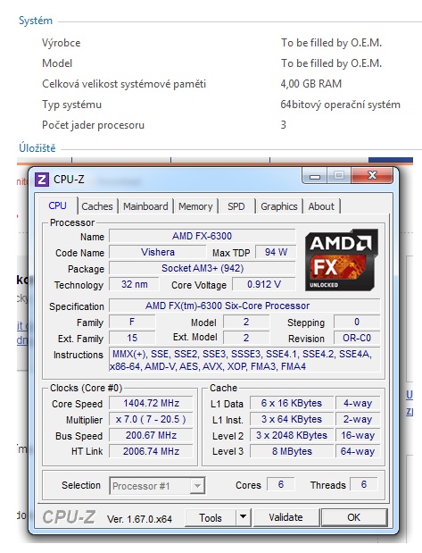Click the processor Name field AMD FX-6300
Image resolution: width=422 pixels, height=553 pixels.
(x=203, y=236)
